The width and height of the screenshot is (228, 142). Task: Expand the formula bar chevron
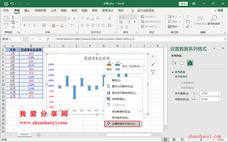coord(225,39)
